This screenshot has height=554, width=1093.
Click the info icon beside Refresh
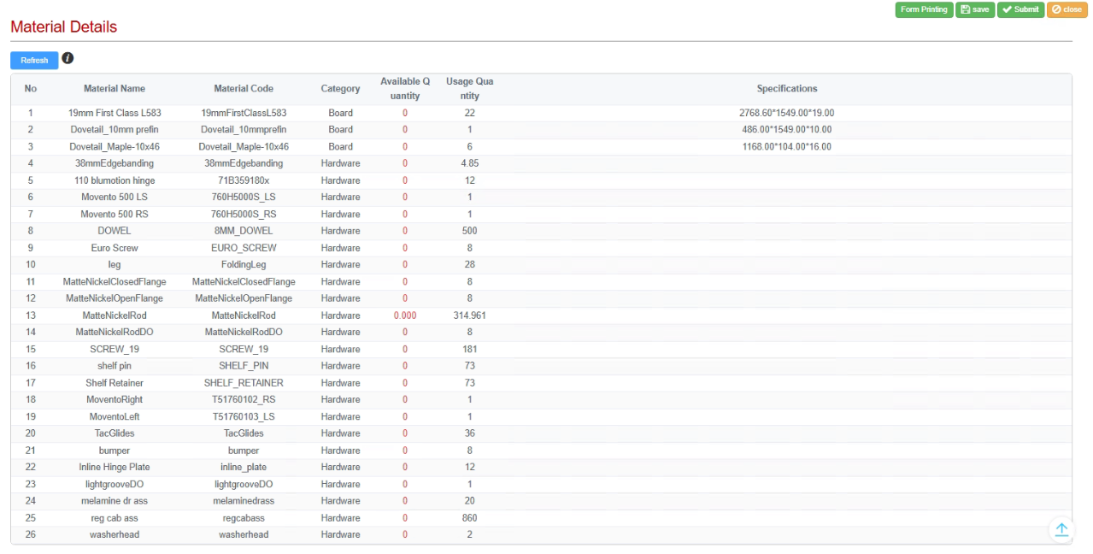coord(68,58)
